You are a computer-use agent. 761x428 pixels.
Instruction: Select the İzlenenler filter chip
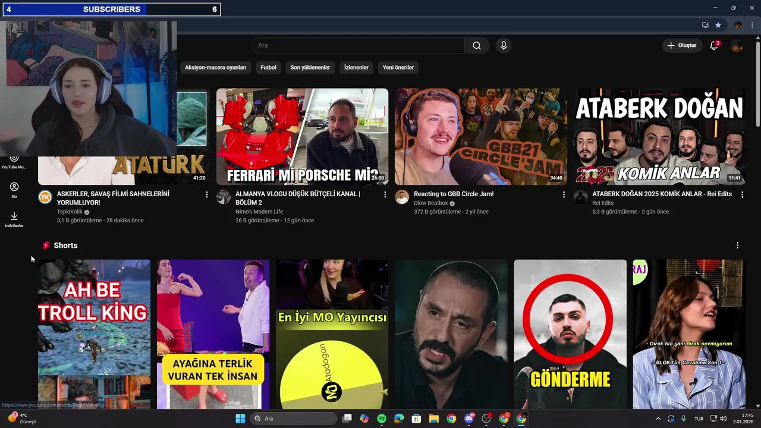(x=356, y=68)
